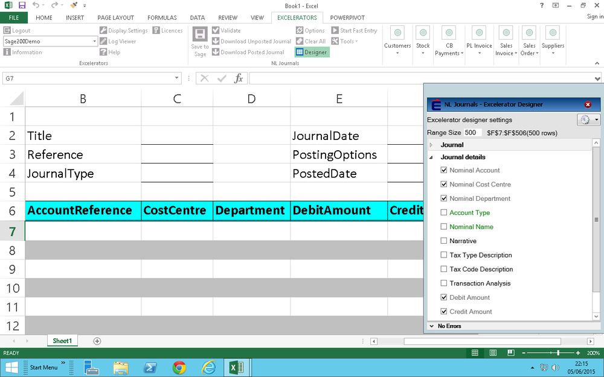Open the Name Box dropdown arrow
The width and height of the screenshot is (604, 377).
(176, 78)
